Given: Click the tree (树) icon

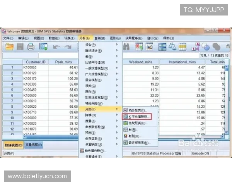Looking at the screenshot, I should (125, 130).
